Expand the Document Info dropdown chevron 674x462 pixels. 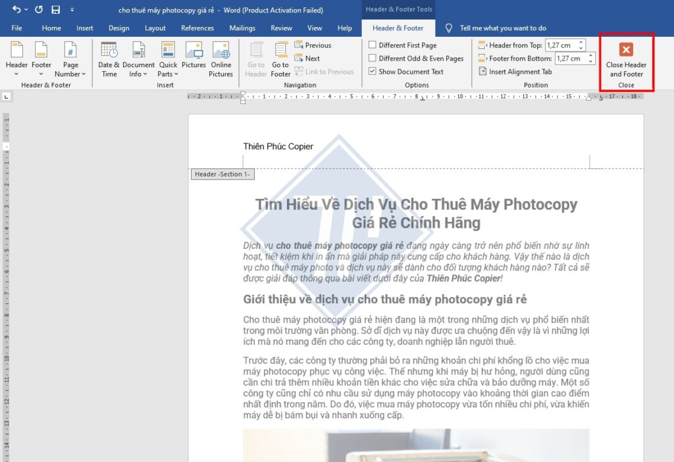(x=145, y=74)
